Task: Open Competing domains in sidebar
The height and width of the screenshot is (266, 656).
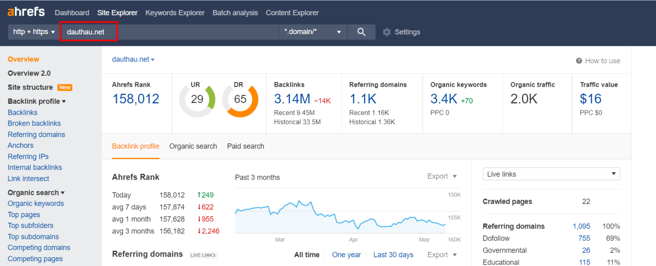Action: point(39,248)
